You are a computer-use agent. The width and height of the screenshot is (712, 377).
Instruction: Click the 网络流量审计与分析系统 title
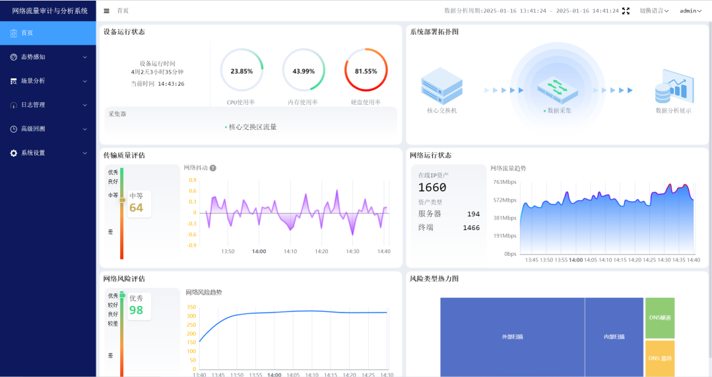[50, 11]
